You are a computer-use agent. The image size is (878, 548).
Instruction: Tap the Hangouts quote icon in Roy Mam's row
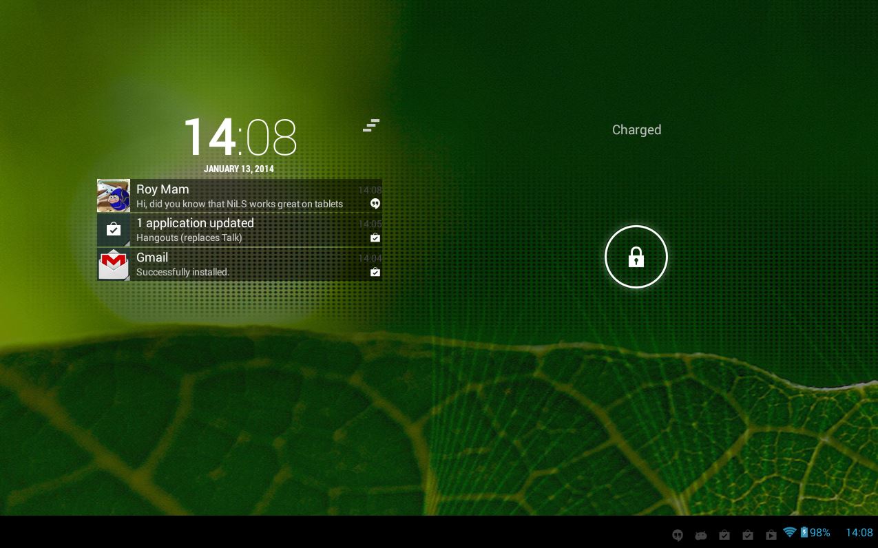(x=375, y=204)
